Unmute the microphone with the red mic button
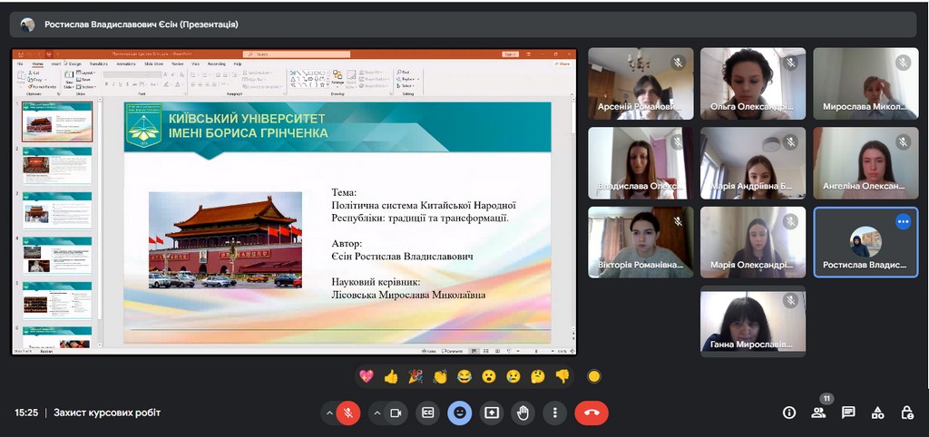This screenshot has width=929, height=437. click(x=347, y=413)
